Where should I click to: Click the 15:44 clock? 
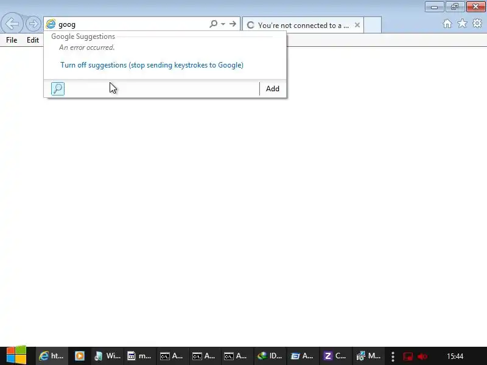click(455, 356)
